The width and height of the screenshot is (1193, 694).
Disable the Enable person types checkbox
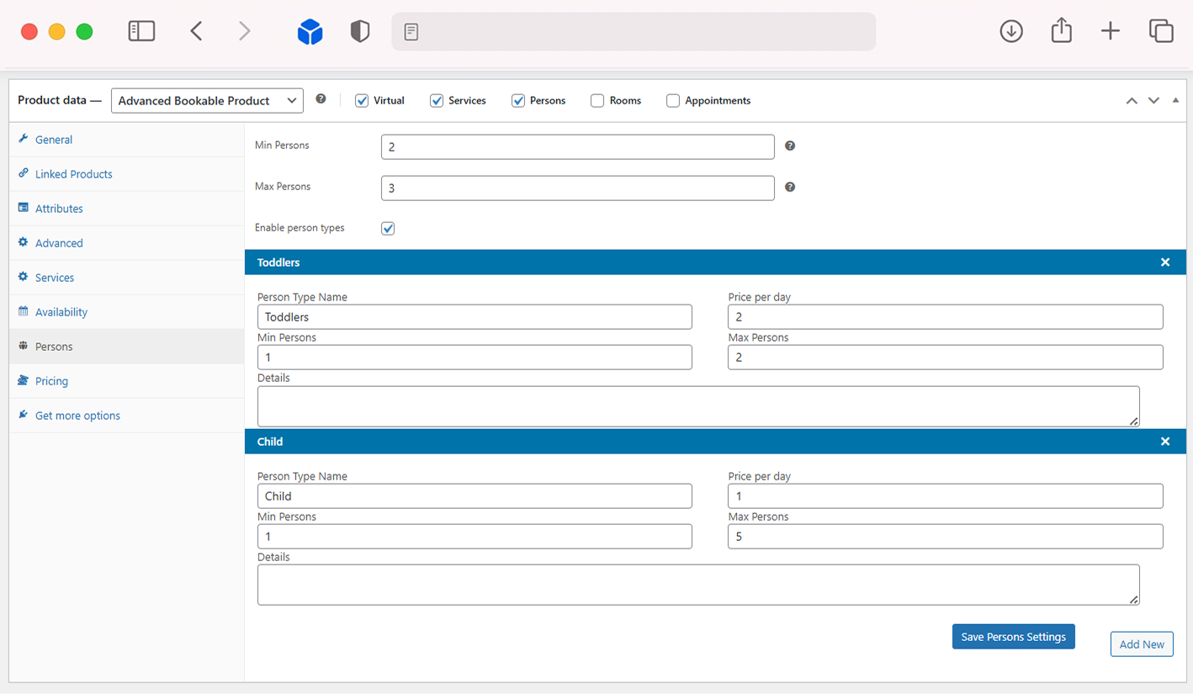click(x=388, y=229)
